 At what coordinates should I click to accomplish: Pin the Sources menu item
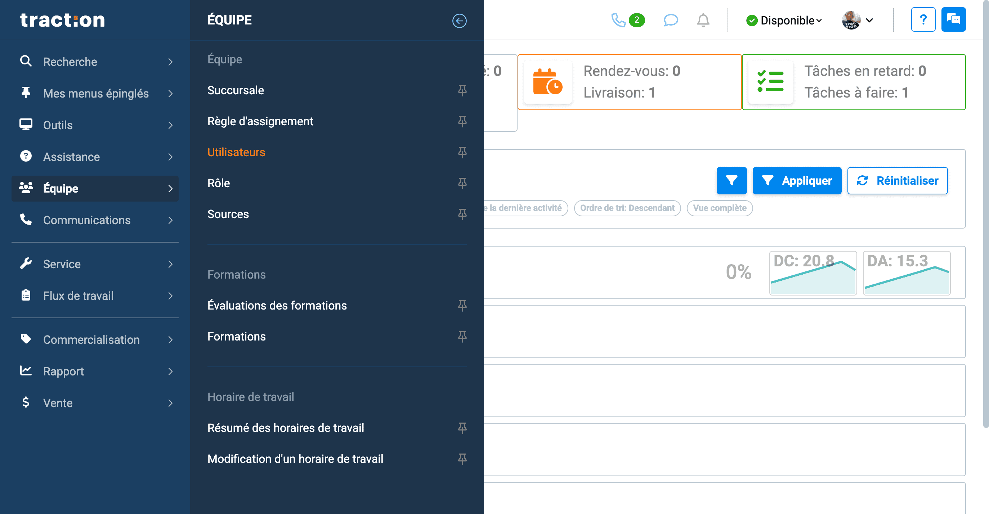(x=462, y=214)
